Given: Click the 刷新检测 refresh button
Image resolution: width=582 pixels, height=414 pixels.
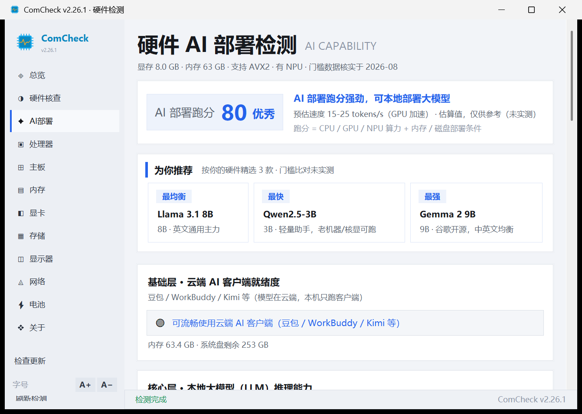Looking at the screenshot, I should pyautogui.click(x=31, y=398).
